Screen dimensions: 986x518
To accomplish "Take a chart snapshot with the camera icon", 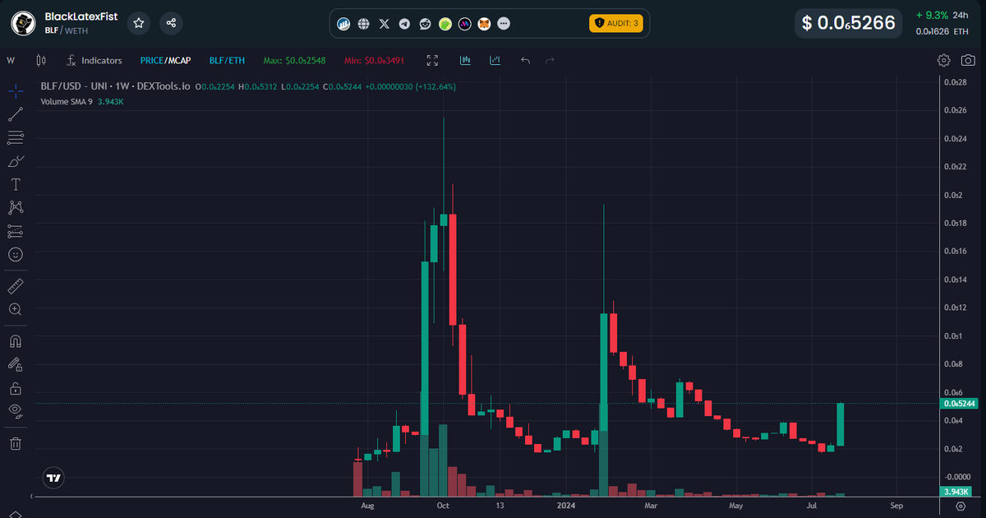I will point(969,60).
